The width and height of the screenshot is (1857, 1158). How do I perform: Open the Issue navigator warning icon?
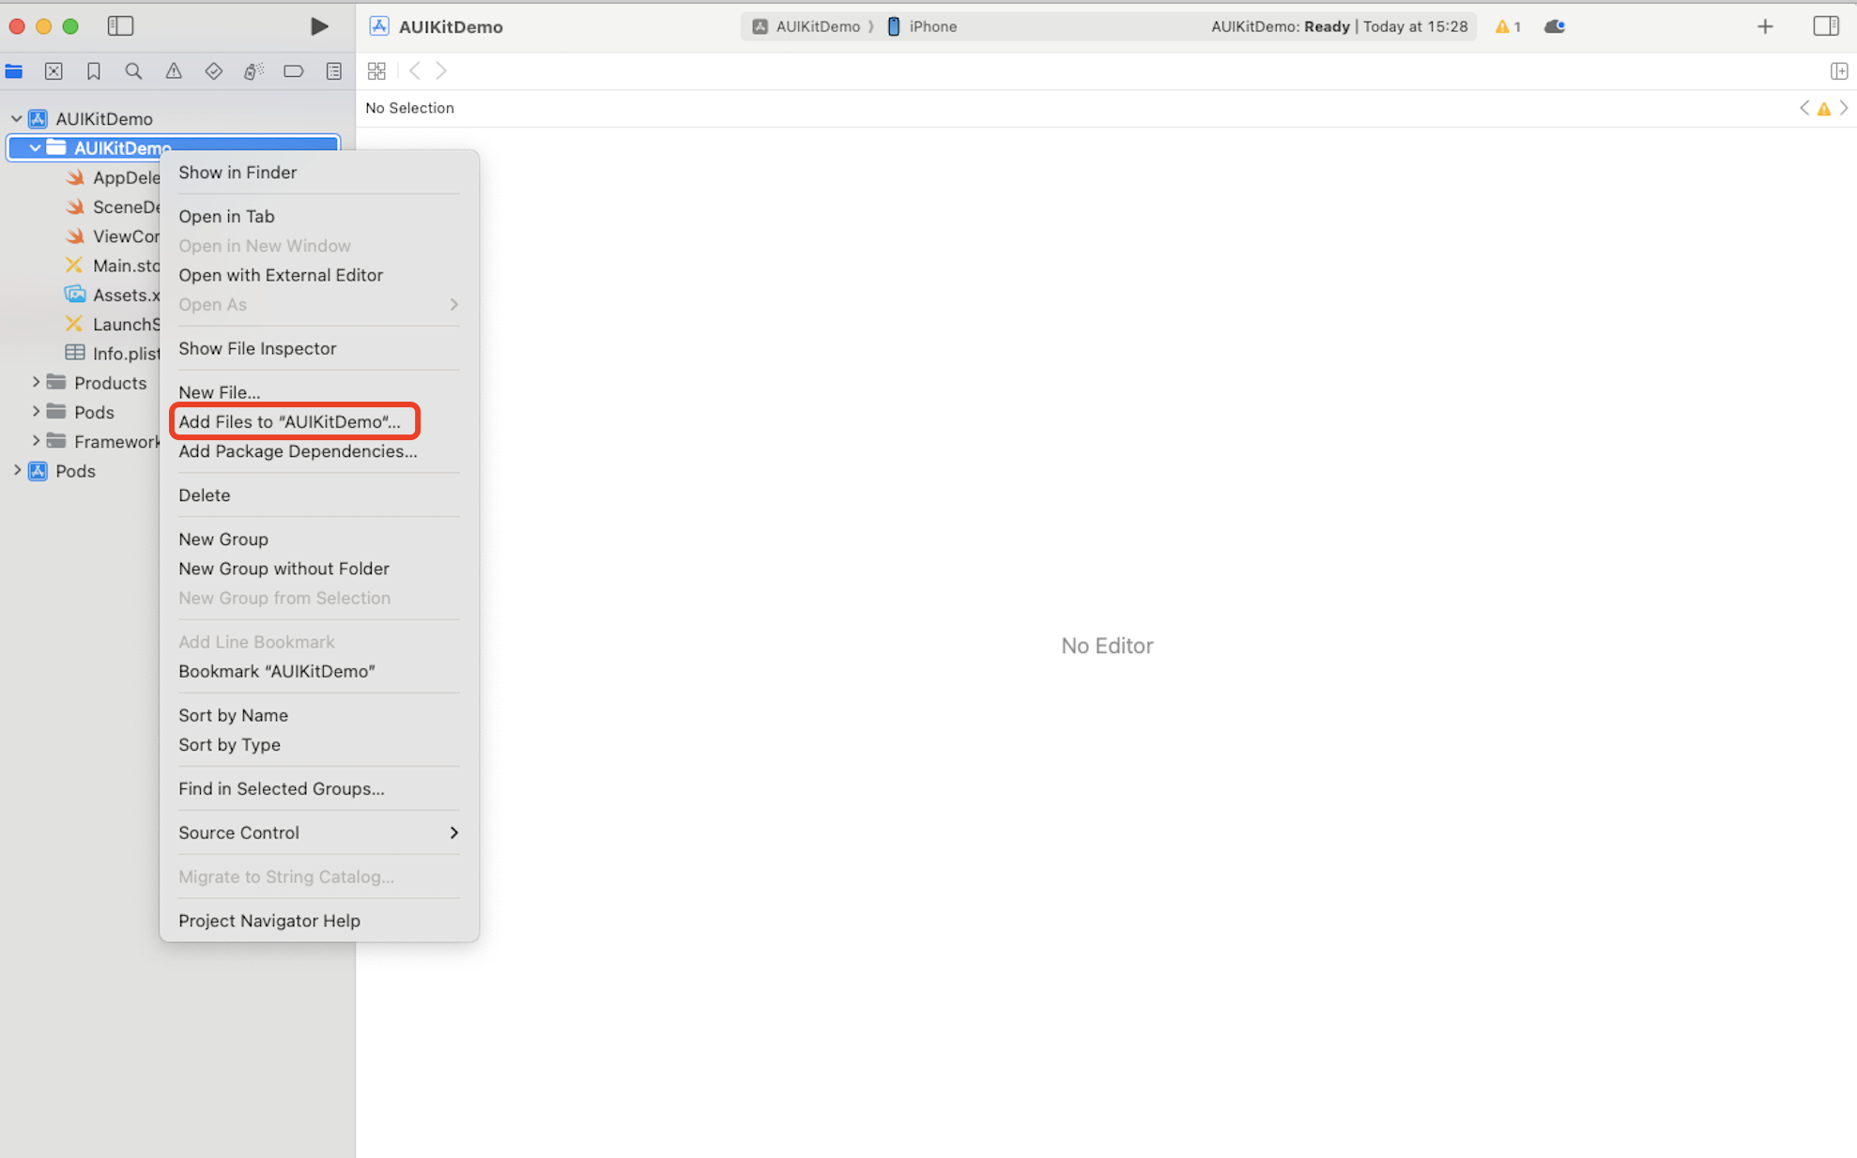pos(174,71)
